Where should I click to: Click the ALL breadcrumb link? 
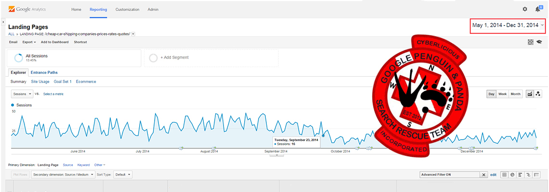[11, 34]
